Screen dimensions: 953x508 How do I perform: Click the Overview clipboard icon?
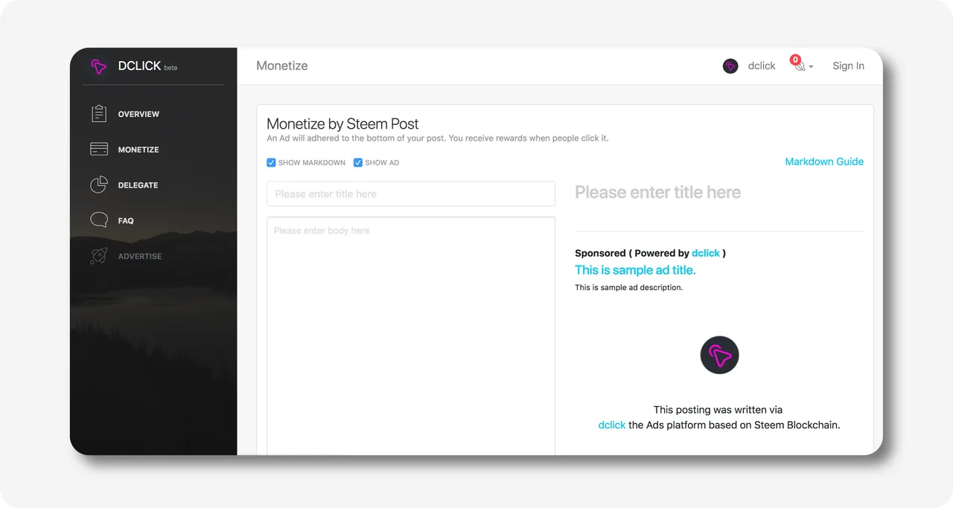point(99,114)
